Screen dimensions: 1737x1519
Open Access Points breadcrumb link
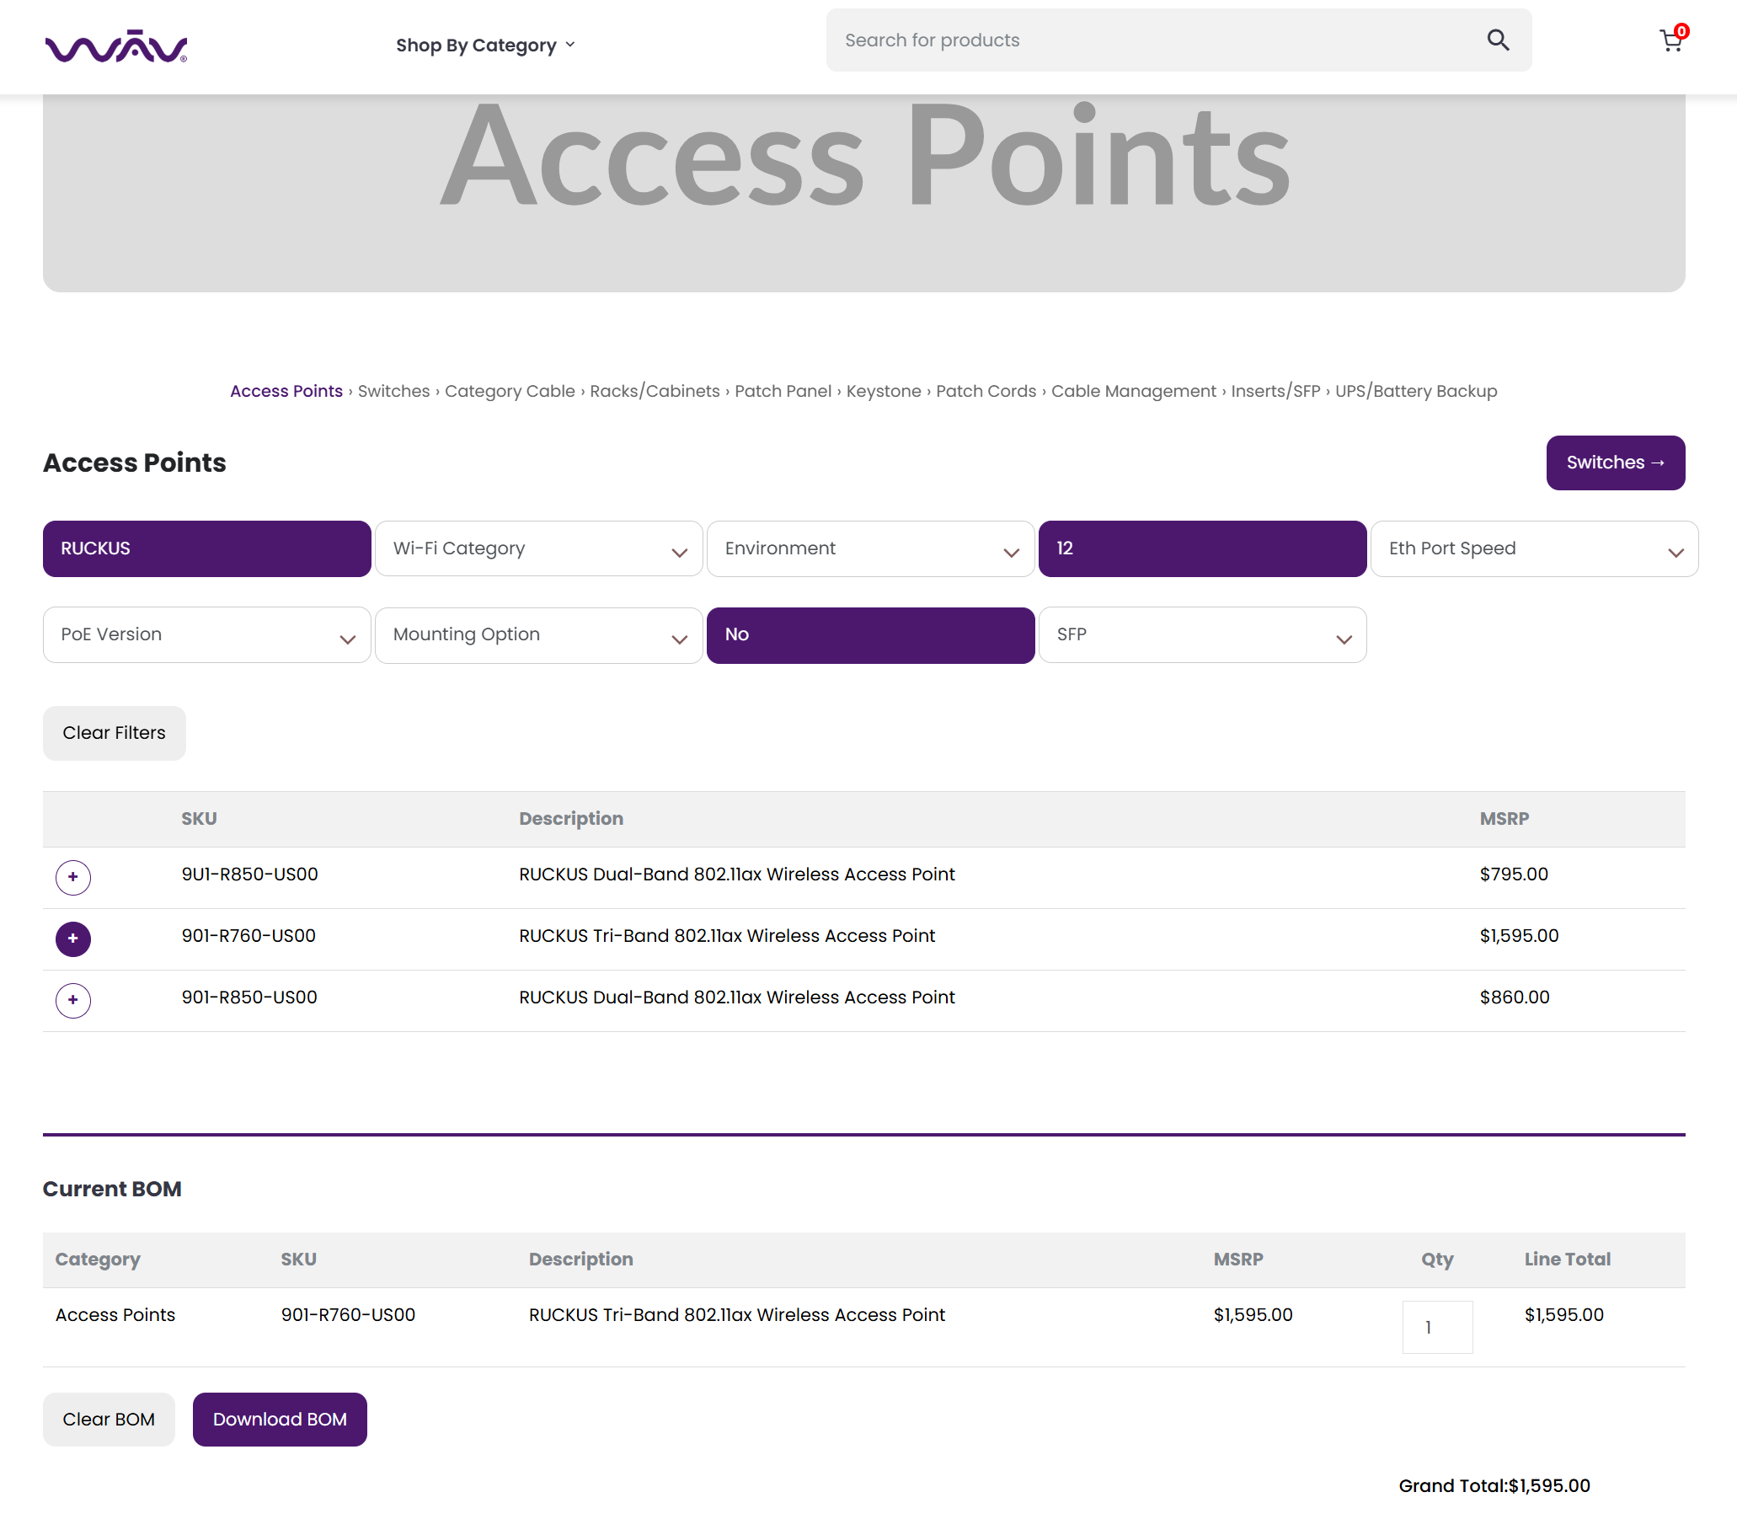[x=286, y=392]
